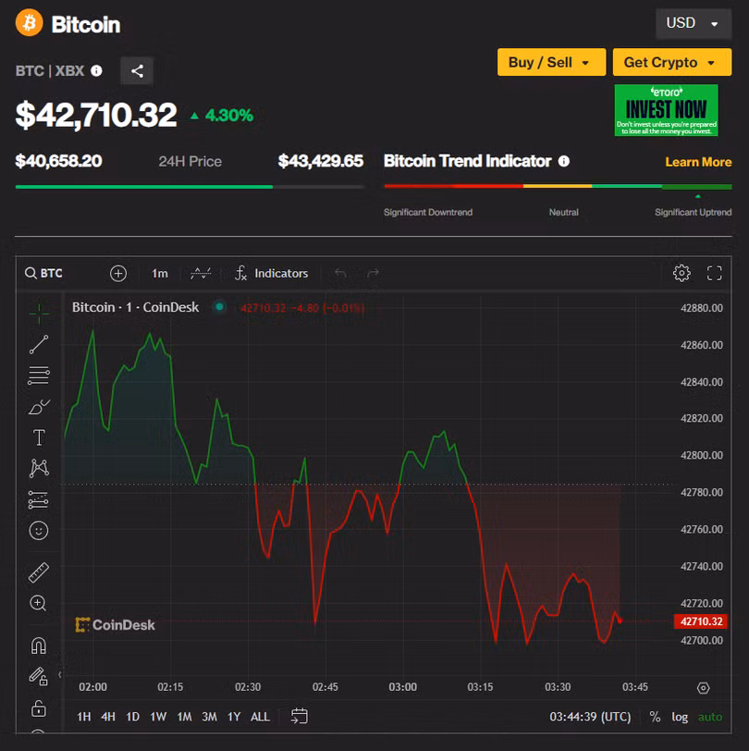749x751 pixels.
Task: Select the crosshair cursor tool
Action: (x=39, y=314)
